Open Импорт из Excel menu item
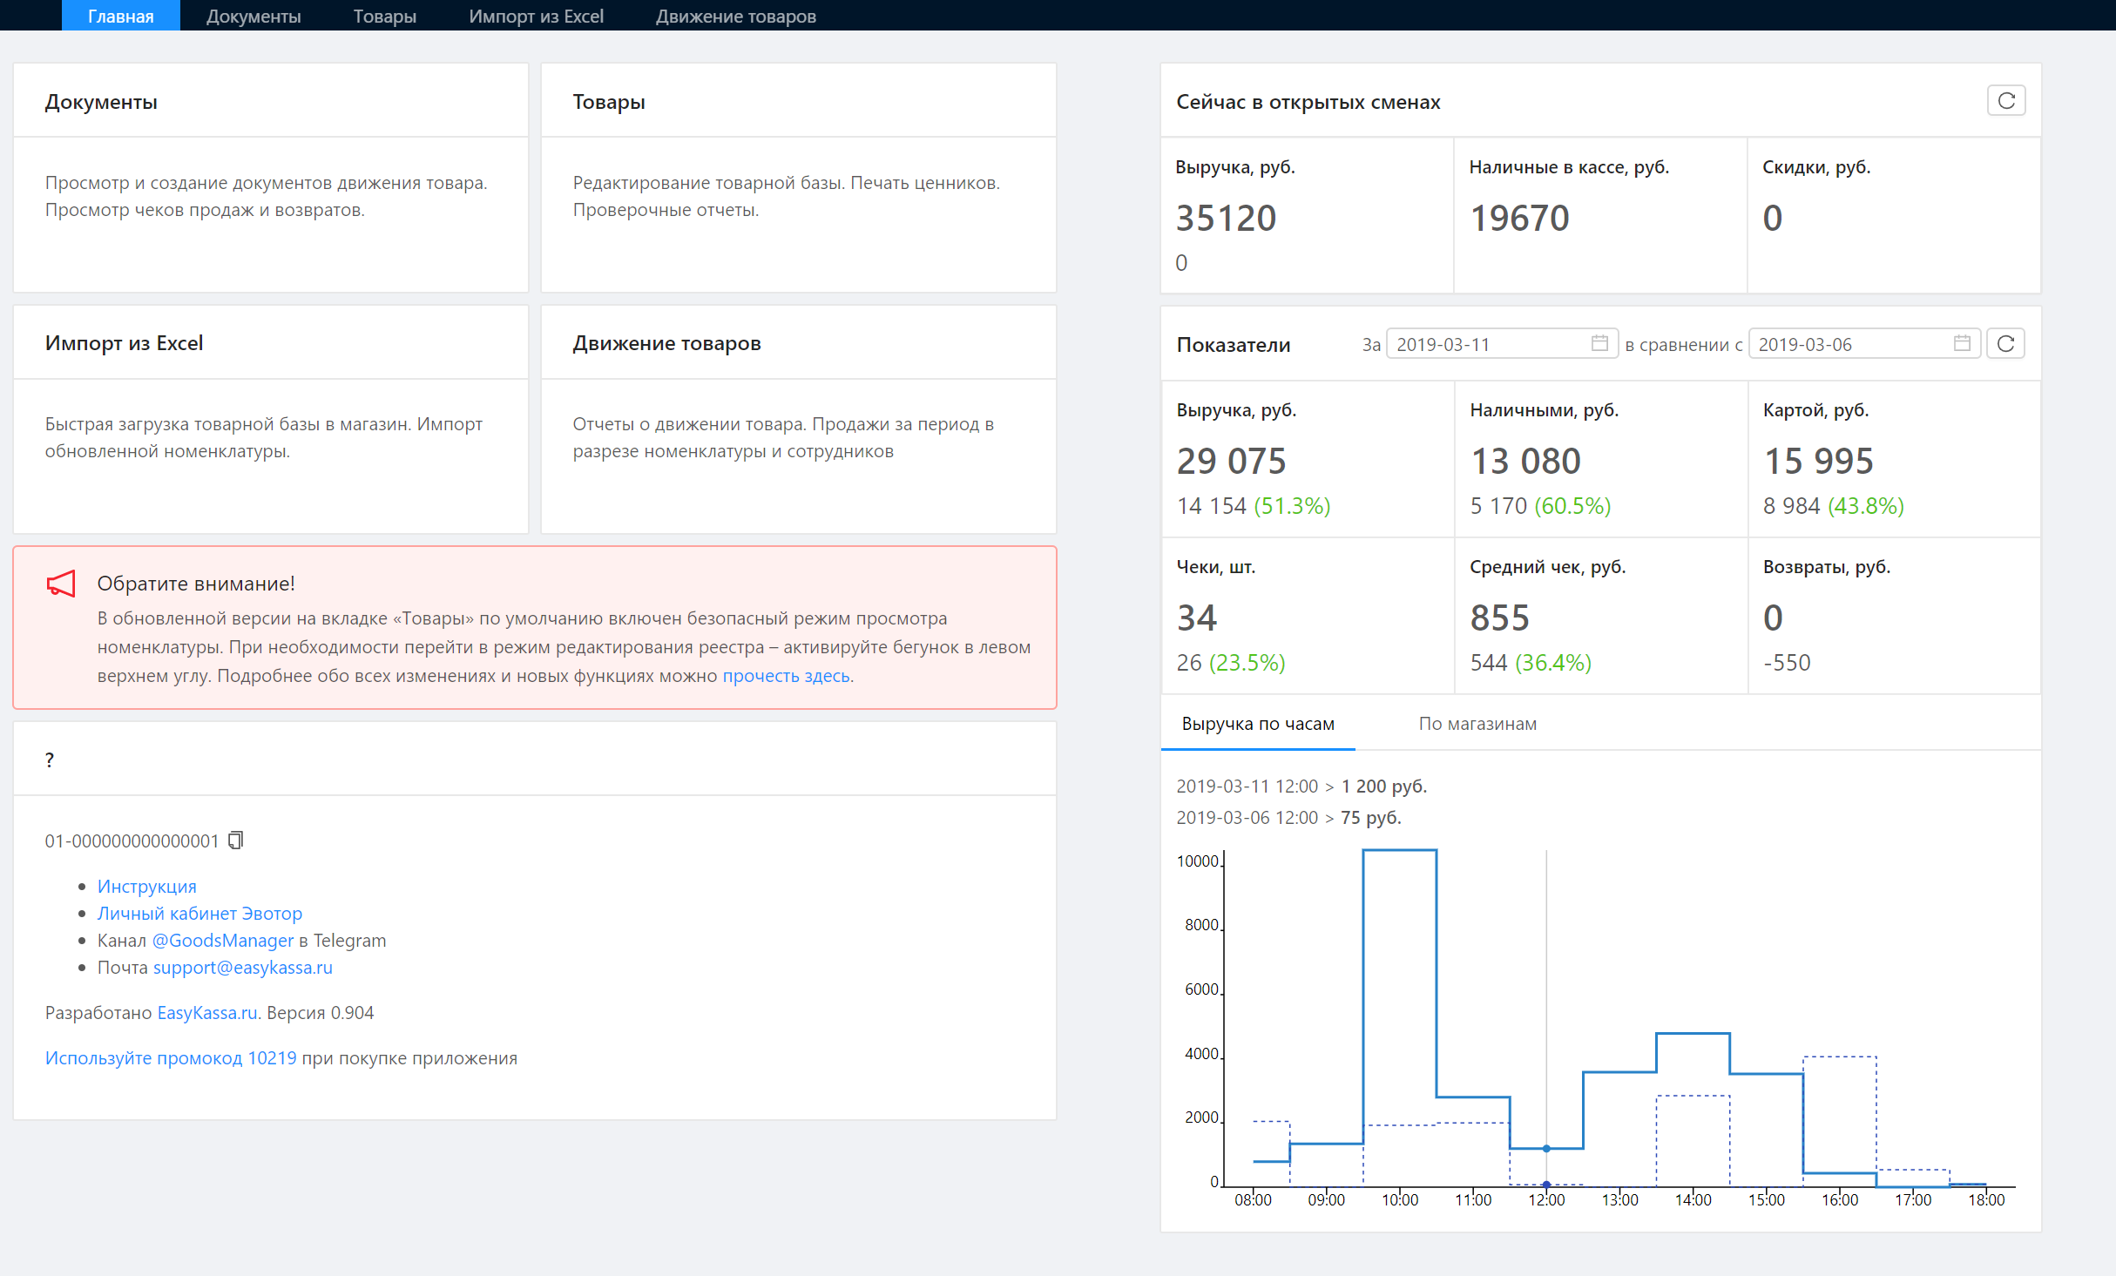The image size is (2116, 1276). pos(536,16)
